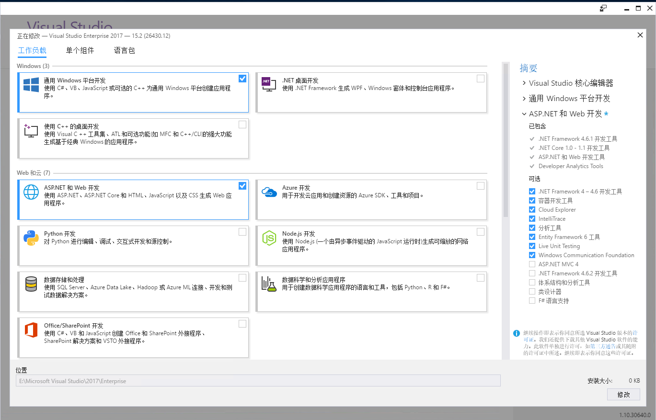Enable 体系结构和分析工具 option
This screenshot has width=656, height=420.
pyautogui.click(x=532, y=283)
